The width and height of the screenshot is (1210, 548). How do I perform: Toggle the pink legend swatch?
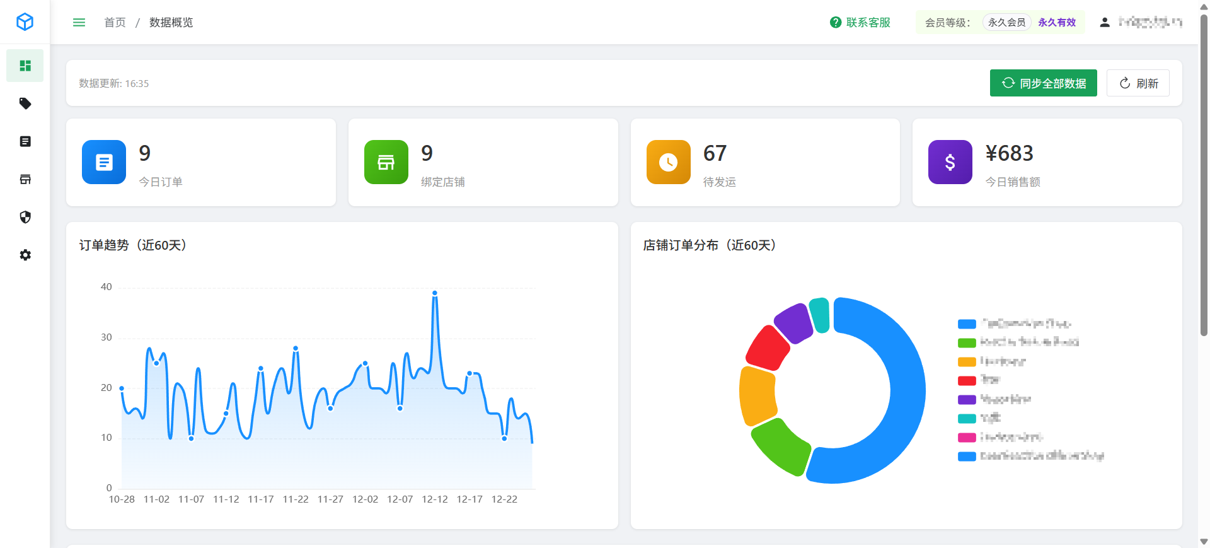coord(967,438)
